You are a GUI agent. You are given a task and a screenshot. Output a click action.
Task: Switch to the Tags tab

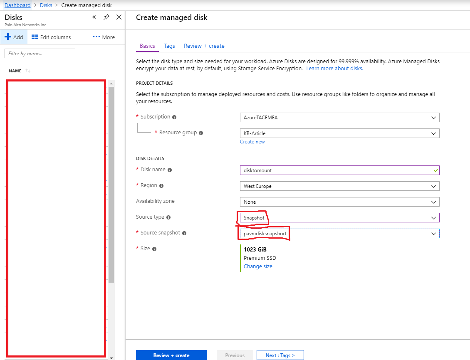tap(169, 46)
